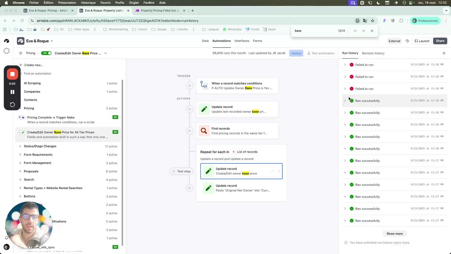Go to previous find-in-page match

pyautogui.click(x=355, y=31)
